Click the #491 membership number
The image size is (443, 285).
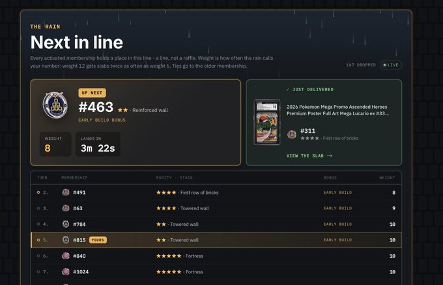coord(79,193)
